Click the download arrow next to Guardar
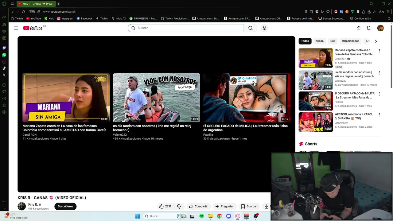393x221 pixels. (x=266, y=206)
